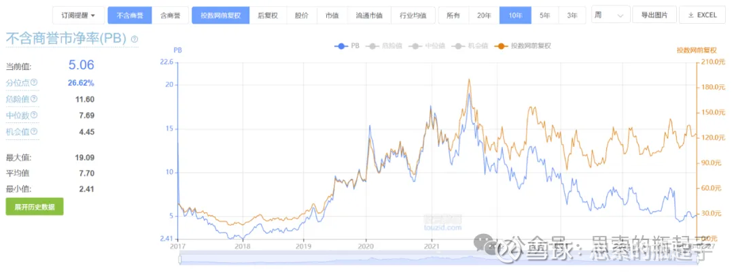Toggle orange 投数网前复权 legend marker
The height and width of the screenshot is (274, 734).
click(523, 46)
